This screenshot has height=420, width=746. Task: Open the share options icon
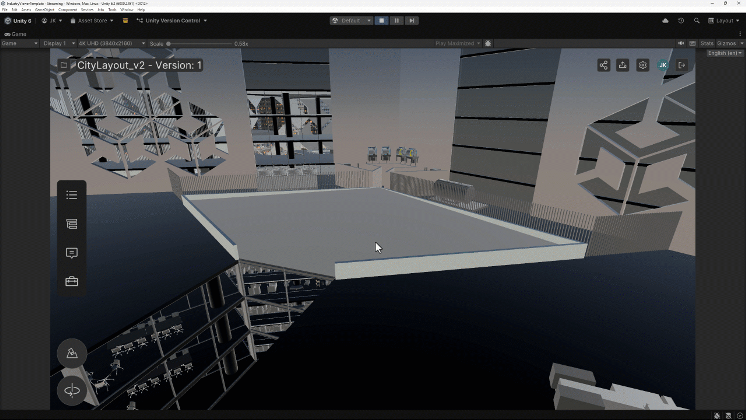[604, 65]
